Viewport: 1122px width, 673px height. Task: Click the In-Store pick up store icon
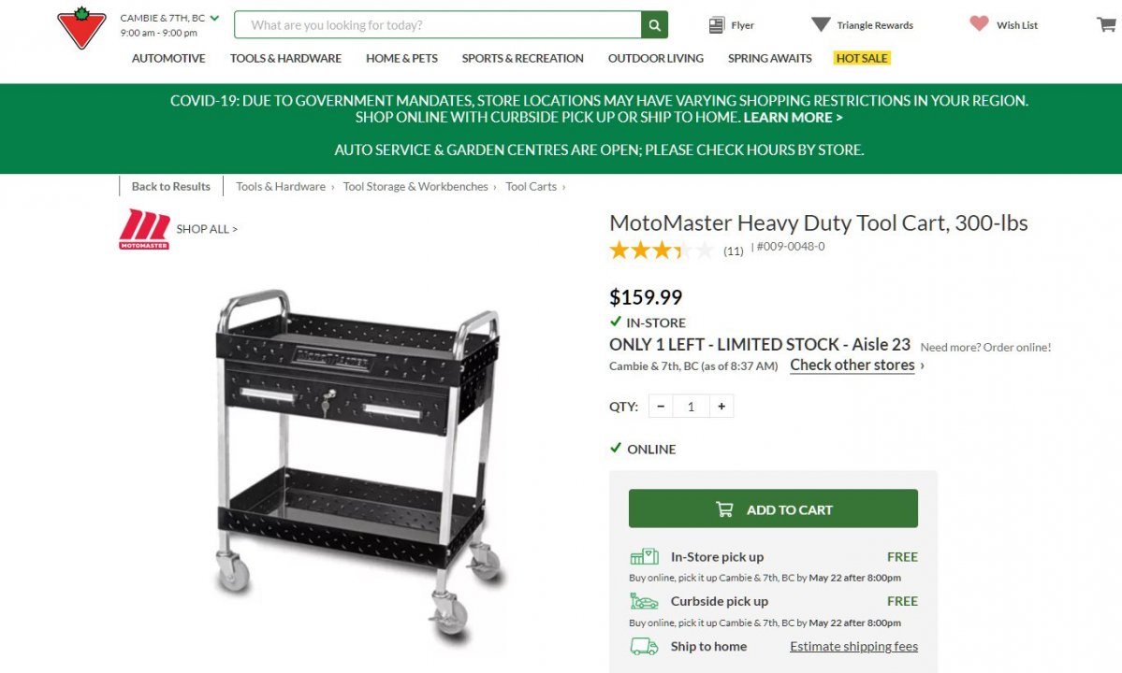tap(643, 555)
